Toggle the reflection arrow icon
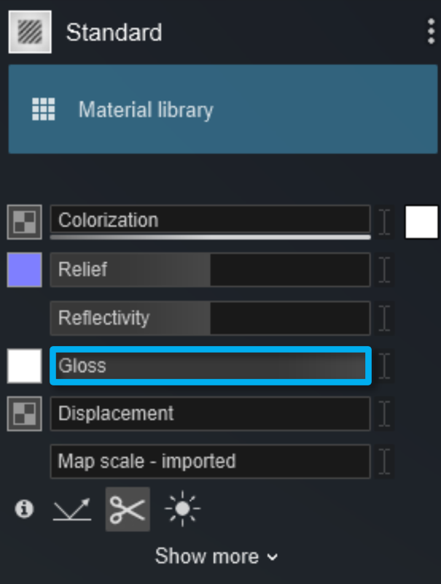The height and width of the screenshot is (584, 441). click(72, 509)
